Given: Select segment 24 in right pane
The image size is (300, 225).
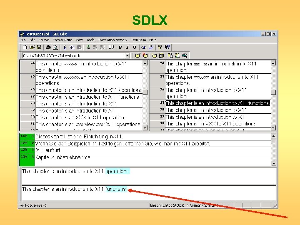Looking at the screenshot, I should [x=218, y=67].
